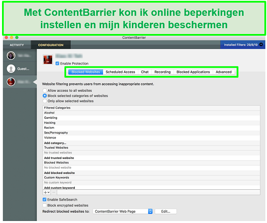267x223 pixels.
Task: Click the red close window button
Action: click(6, 37)
